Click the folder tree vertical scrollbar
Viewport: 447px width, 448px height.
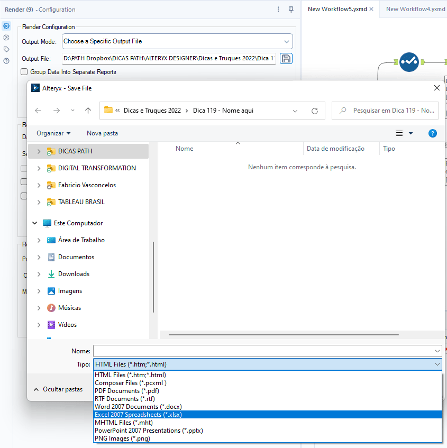(153, 277)
